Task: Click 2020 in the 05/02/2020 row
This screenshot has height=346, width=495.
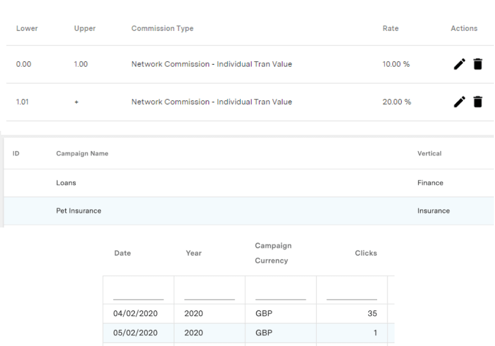Action: 194,333
